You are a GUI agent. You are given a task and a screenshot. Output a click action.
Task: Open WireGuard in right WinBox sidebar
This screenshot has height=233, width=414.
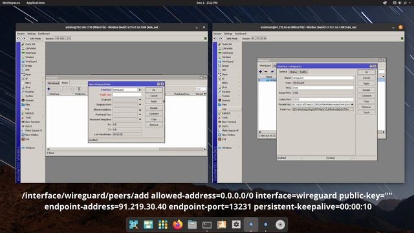226,61
